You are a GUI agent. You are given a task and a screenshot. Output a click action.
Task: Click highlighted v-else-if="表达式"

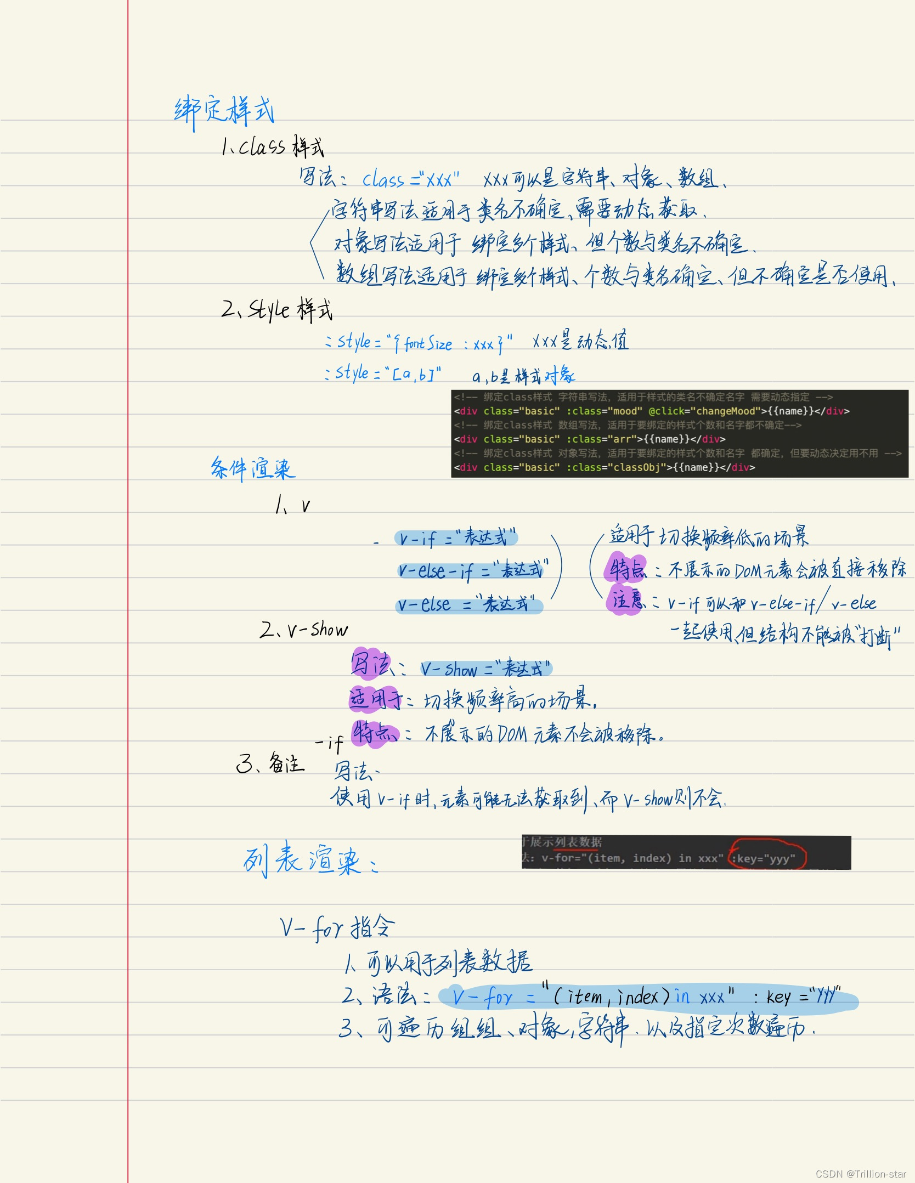tap(472, 570)
